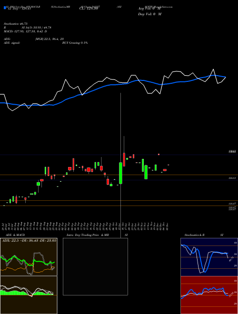Viewport: 238px width, 314px height.
Task: Click the empty intraday trading price chart box
Action: pyautogui.click(x=95, y=266)
